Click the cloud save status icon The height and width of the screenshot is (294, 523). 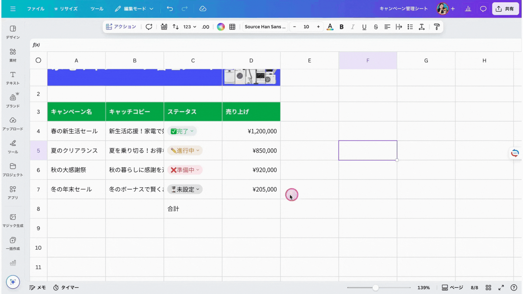203,9
